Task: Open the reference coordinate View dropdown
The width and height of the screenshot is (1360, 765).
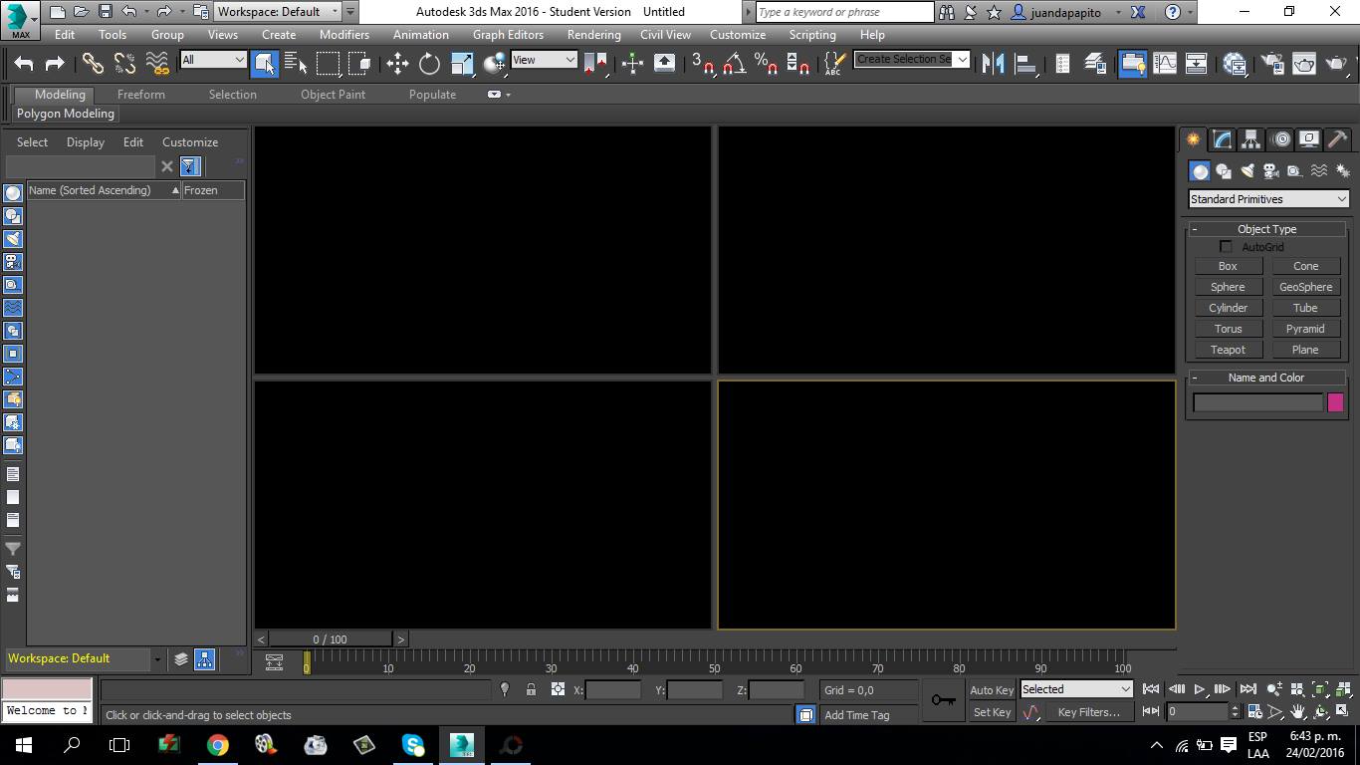Action: click(544, 60)
